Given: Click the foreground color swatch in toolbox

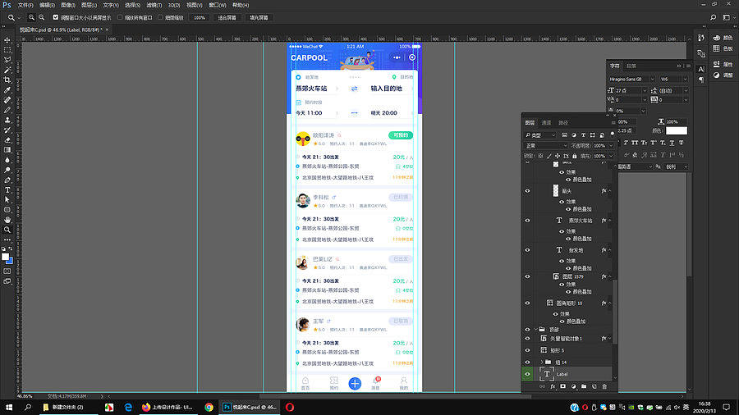Looking at the screenshot, I should coord(5,257).
